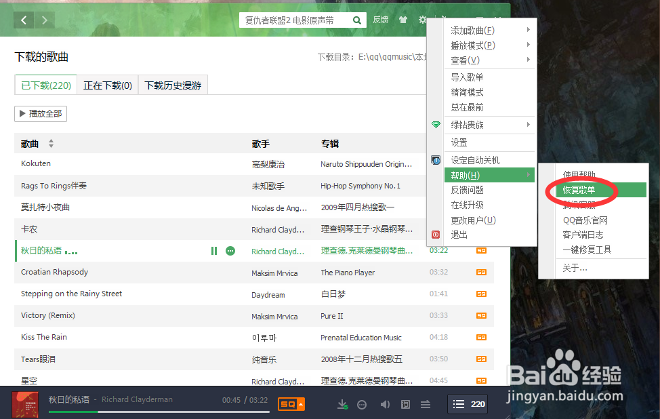660x419 pixels.
Task: Click SQ badge for Croatian Rhapsody
Action: [x=481, y=272]
